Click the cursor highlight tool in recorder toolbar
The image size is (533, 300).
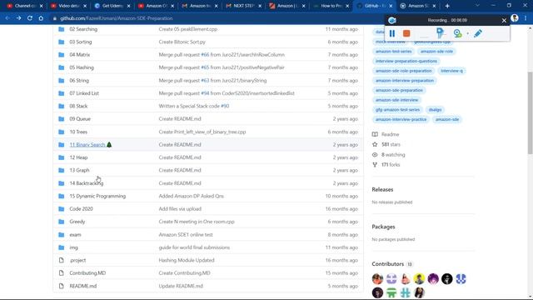pos(441,33)
